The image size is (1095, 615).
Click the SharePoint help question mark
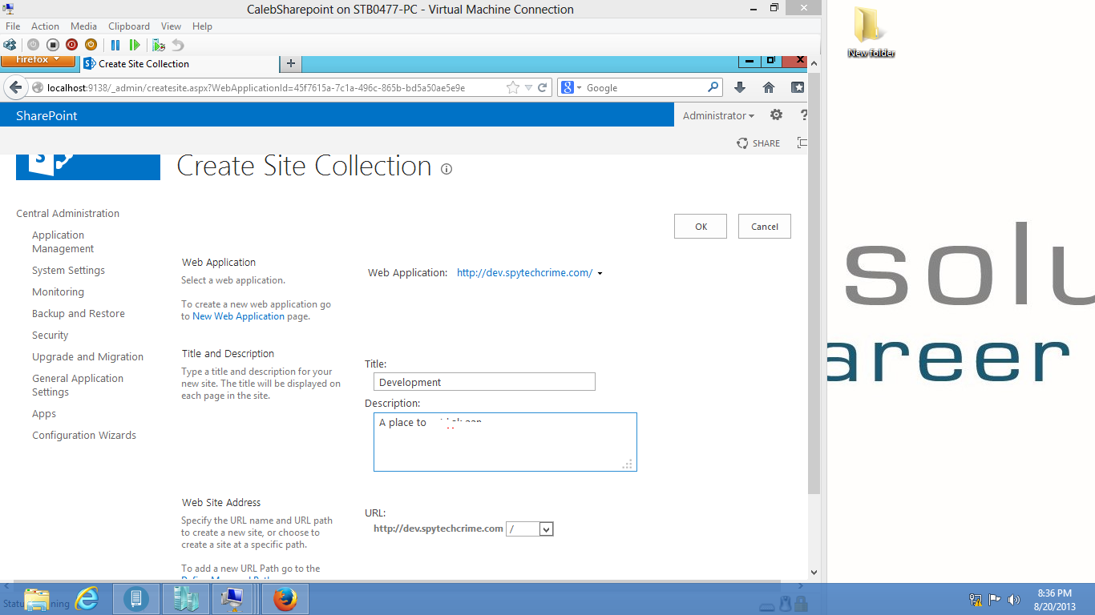pyautogui.click(x=804, y=115)
